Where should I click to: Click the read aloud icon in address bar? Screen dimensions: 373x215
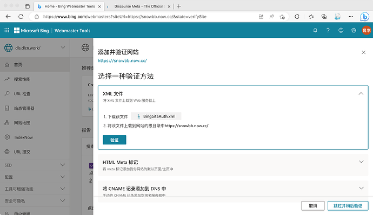pos(271,17)
